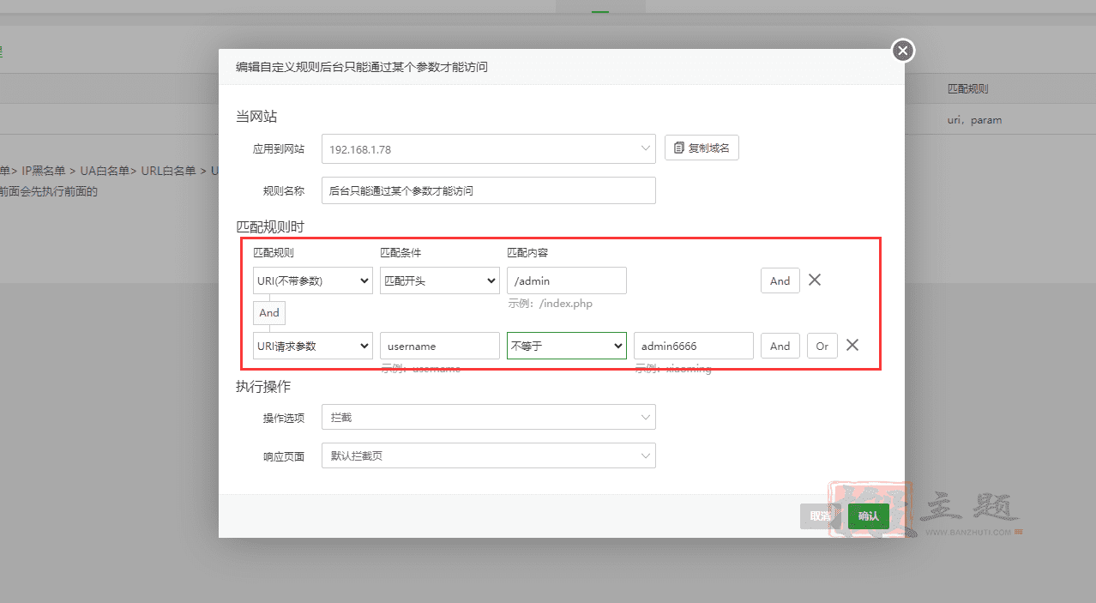Open the 响应页面 dropdown showing 默认拦截页
This screenshot has height=603, width=1096.
point(488,455)
